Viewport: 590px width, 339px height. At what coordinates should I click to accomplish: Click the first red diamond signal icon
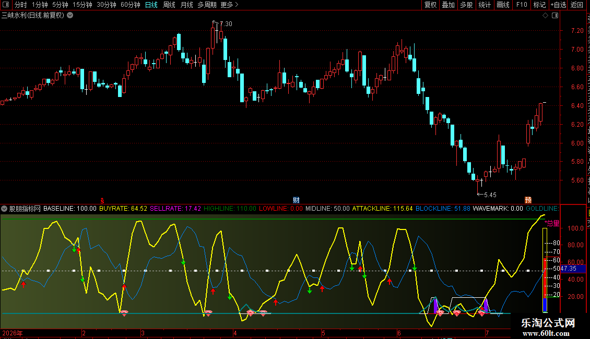124,313
